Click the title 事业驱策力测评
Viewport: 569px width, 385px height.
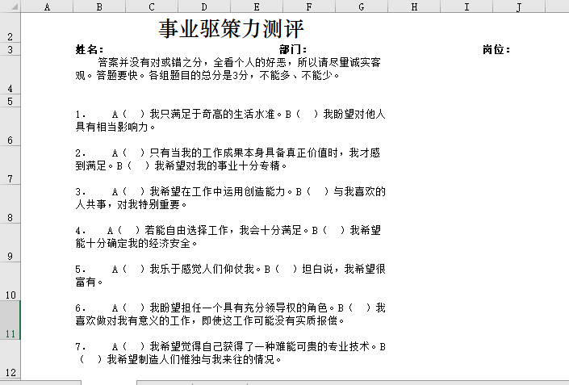pyautogui.click(x=231, y=30)
